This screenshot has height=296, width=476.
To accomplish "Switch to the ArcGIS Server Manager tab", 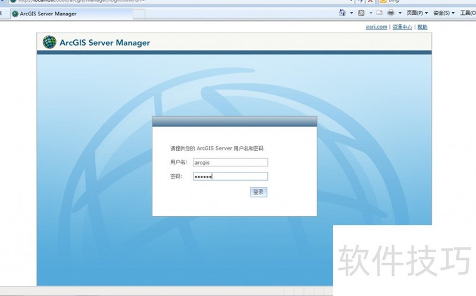I will coord(48,14).
